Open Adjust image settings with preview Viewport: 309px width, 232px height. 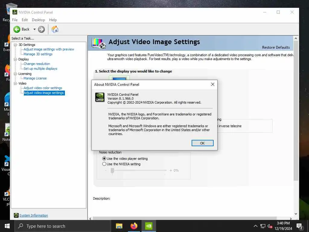click(49, 49)
